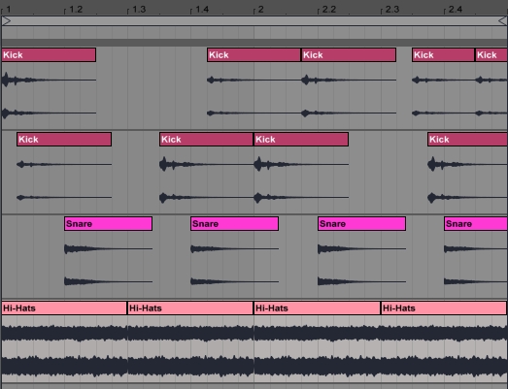Click the 2.3 marker on the beat ruler

(390, 10)
